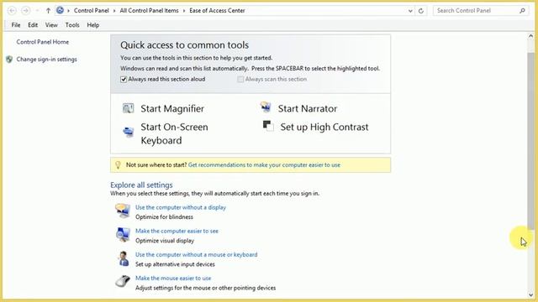
Task: Open Make the computer easier to see
Action: pyautogui.click(x=177, y=232)
